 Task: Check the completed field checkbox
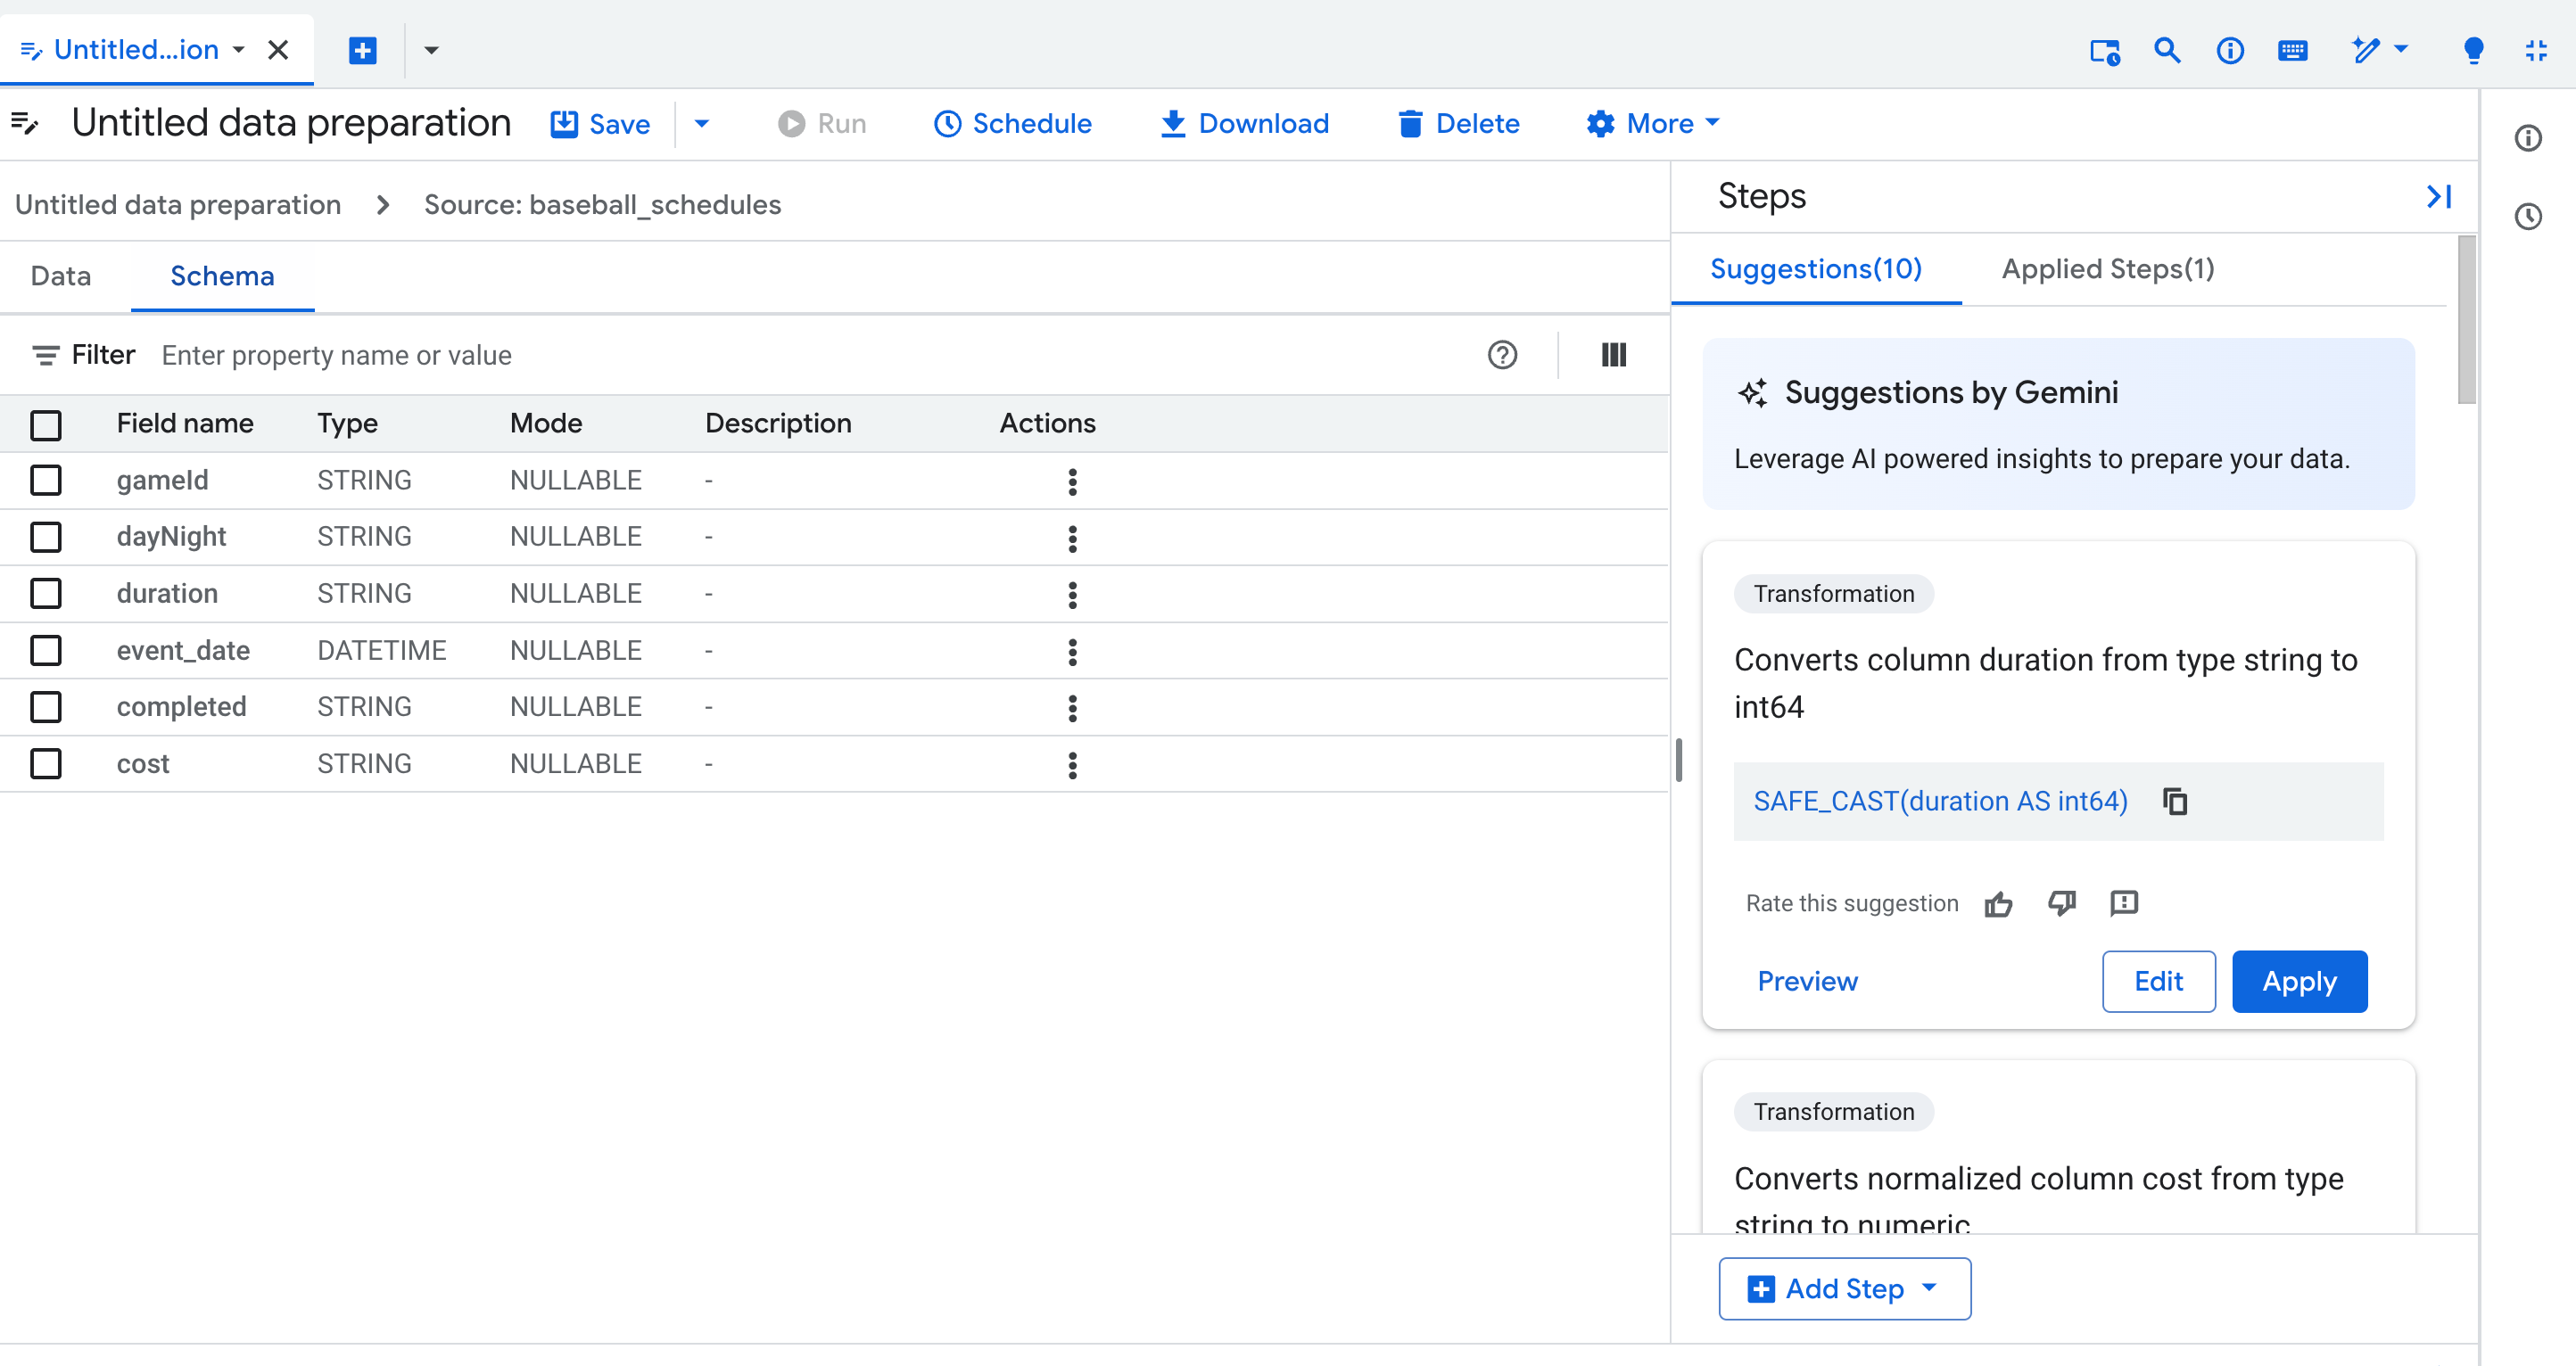pos(45,707)
